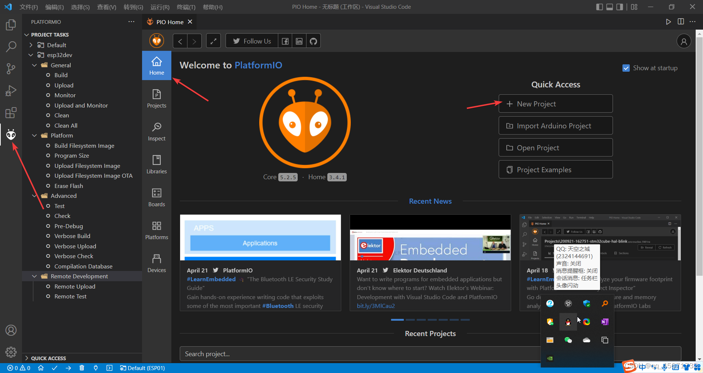The height and width of the screenshot is (373, 703).
Task: Toggle bottom panel layout button
Action: click(x=610, y=7)
